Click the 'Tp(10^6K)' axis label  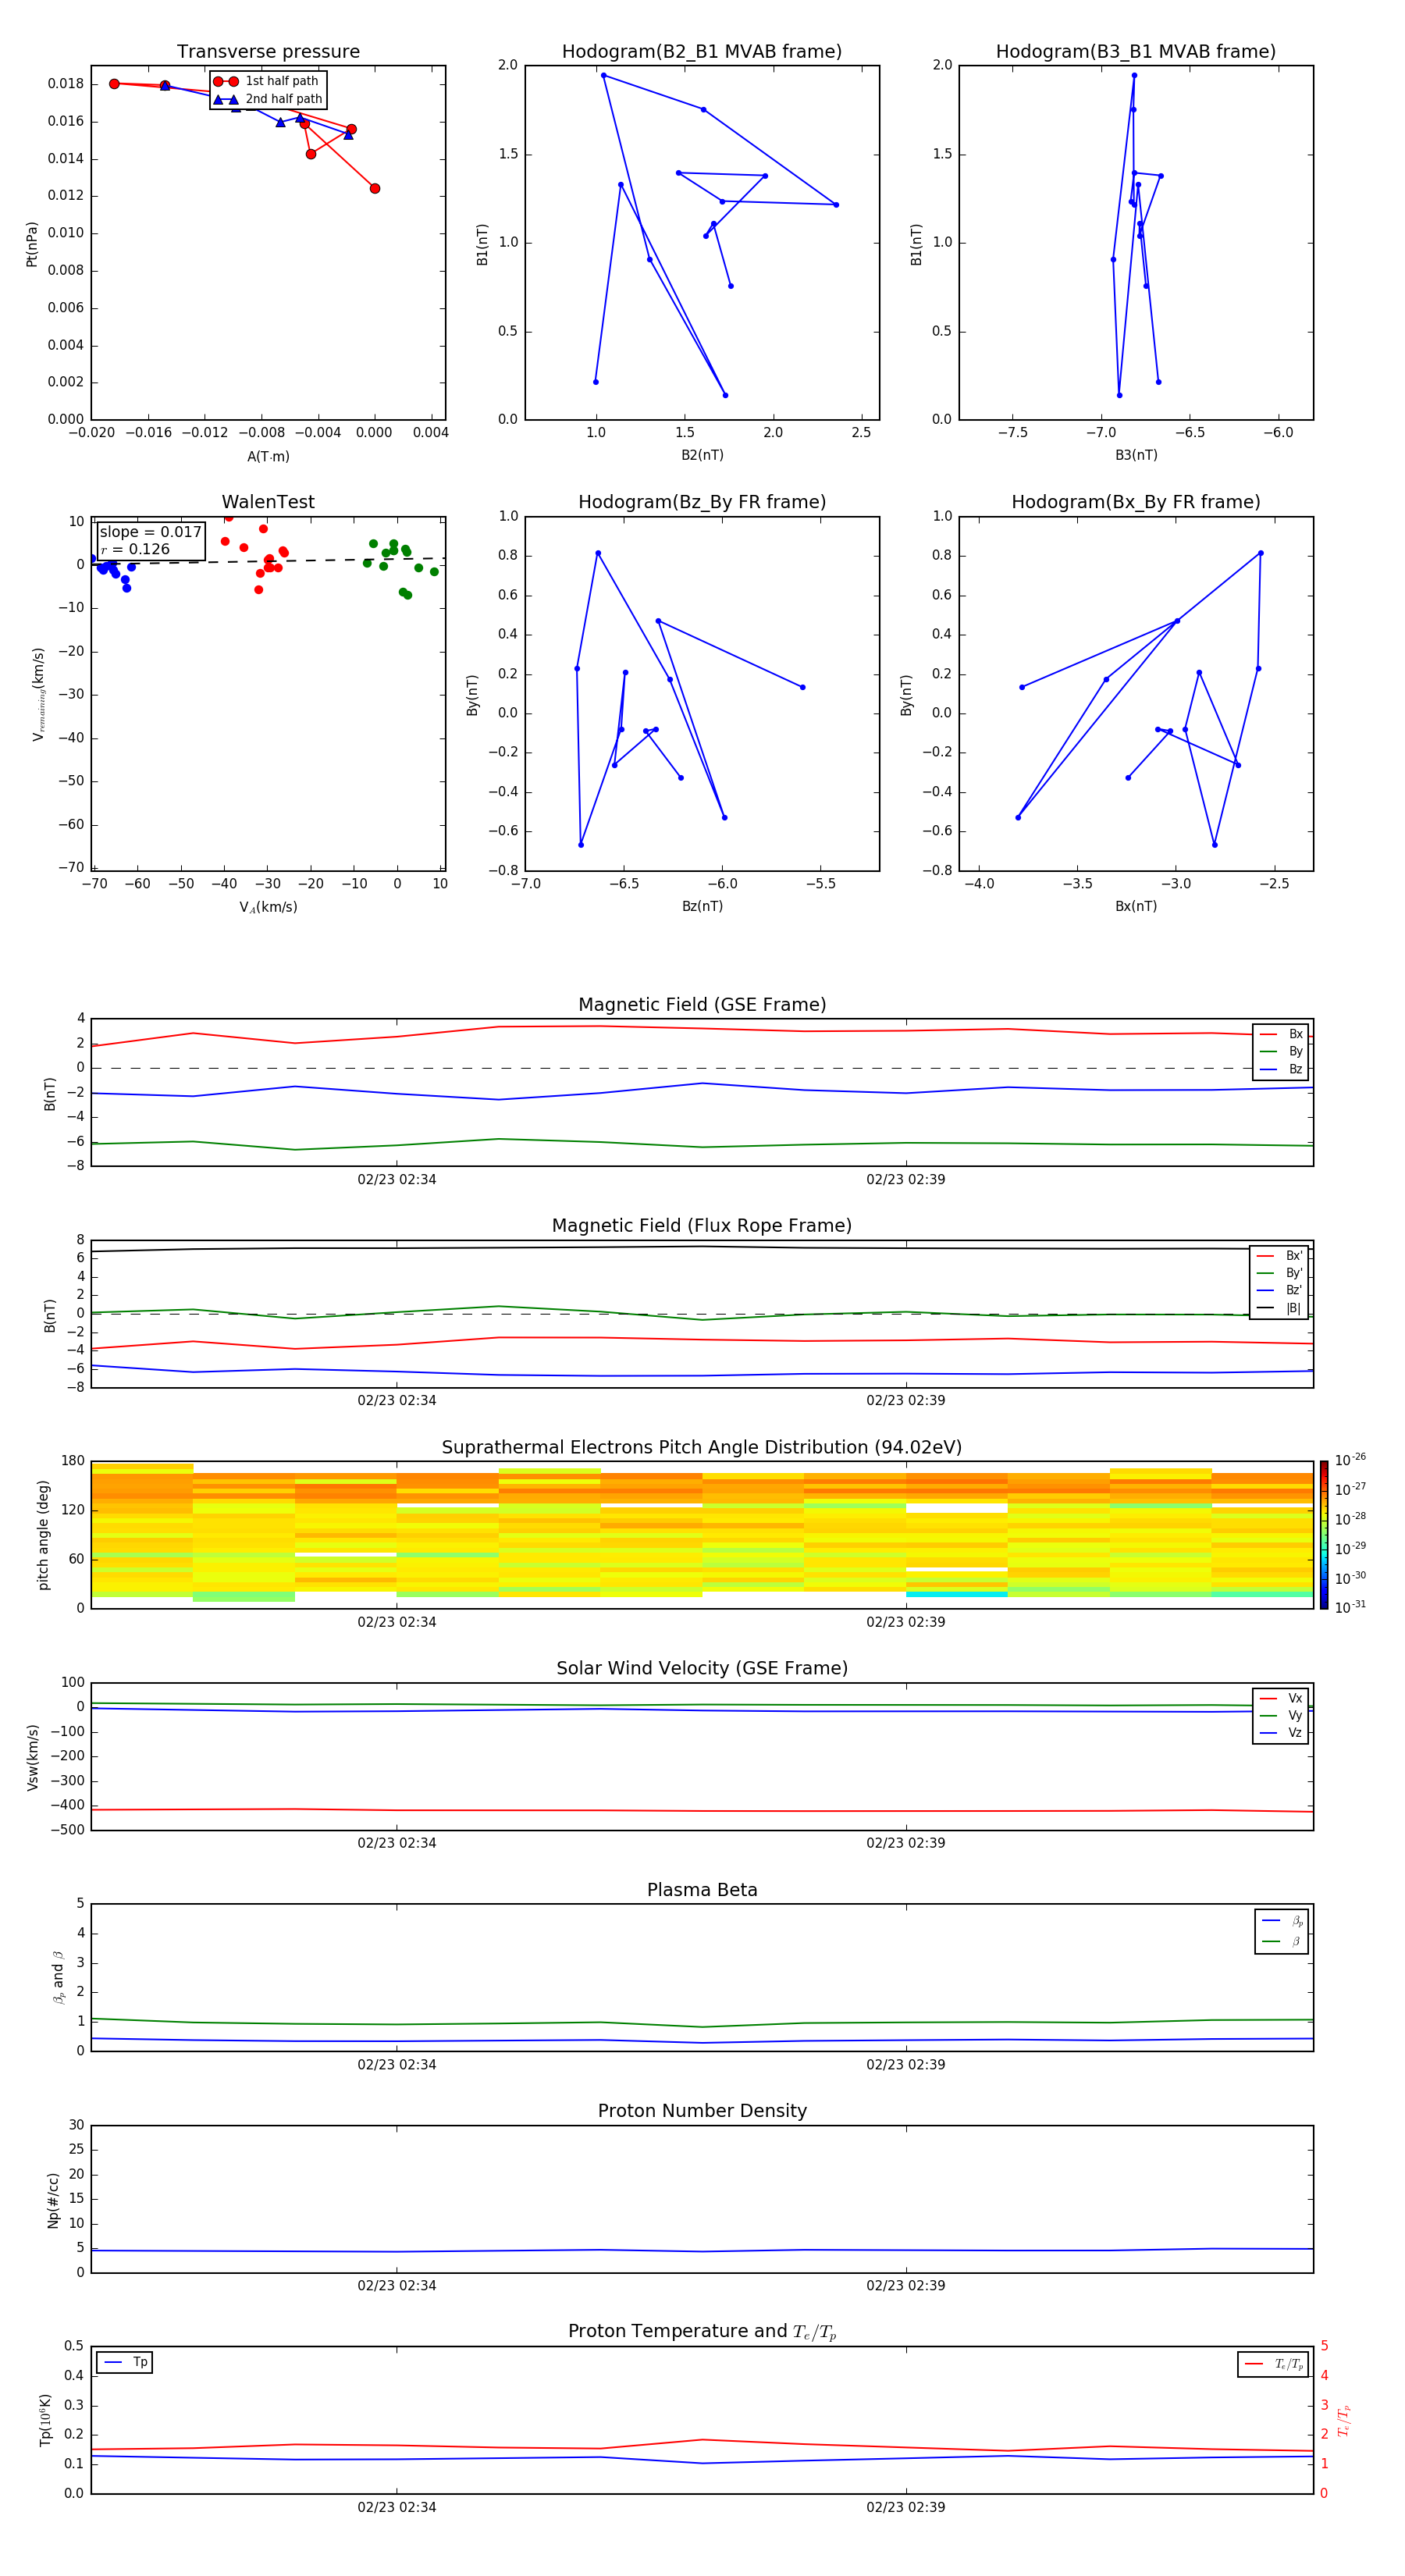45,2420
